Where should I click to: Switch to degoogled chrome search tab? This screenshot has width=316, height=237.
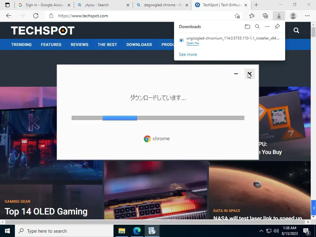tap(163, 5)
